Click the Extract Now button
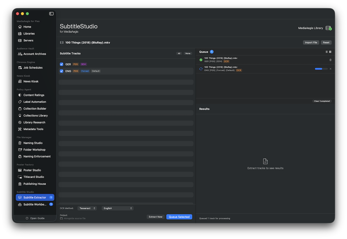Screen dimensions: 347x239 point(156,217)
